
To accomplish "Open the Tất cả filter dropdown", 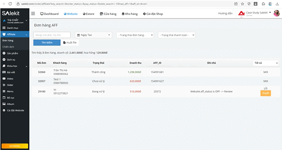I will point(266,63).
